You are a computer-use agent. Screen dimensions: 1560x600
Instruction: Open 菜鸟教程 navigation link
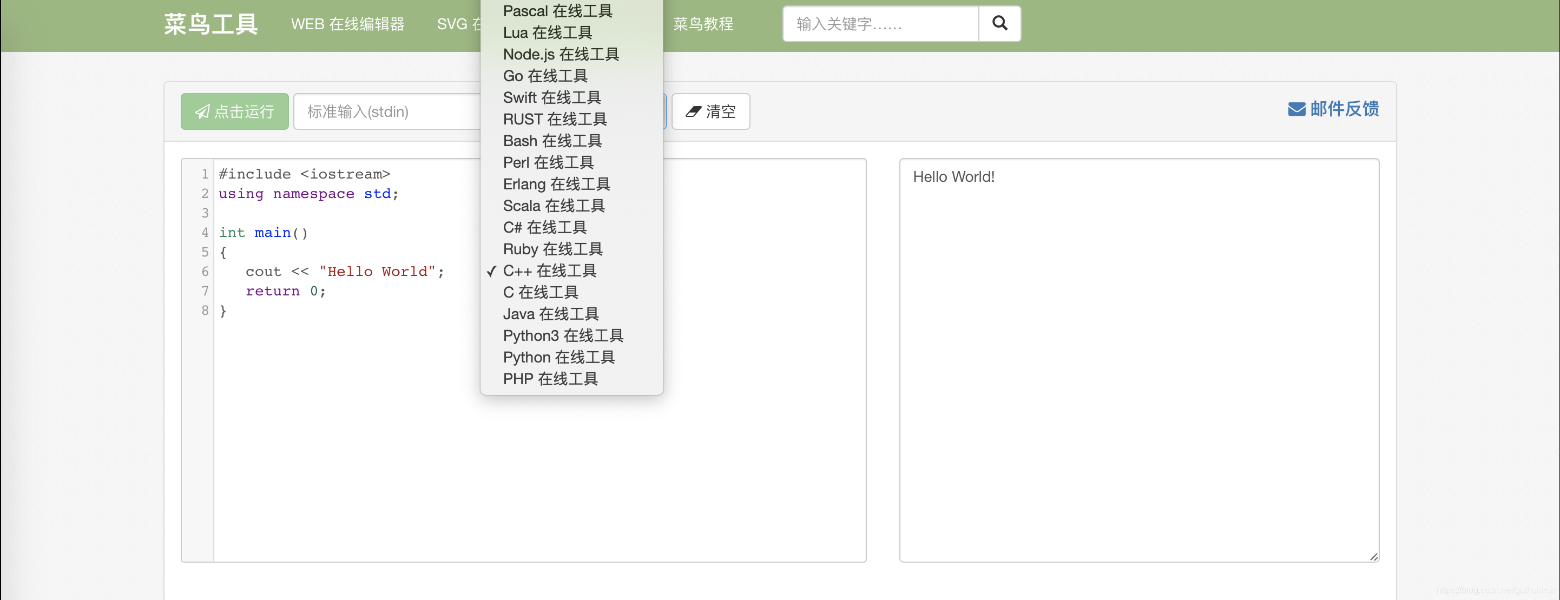[703, 24]
